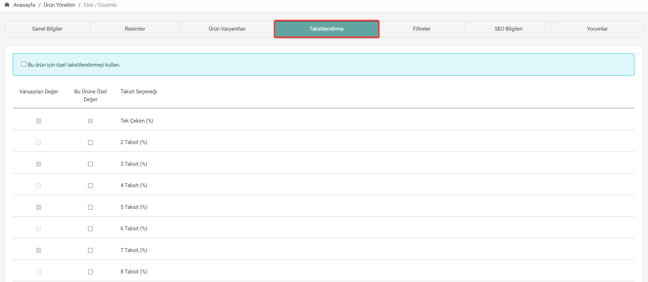Open the SEO Bilgileri tab
648x282 pixels.
pos(509,29)
